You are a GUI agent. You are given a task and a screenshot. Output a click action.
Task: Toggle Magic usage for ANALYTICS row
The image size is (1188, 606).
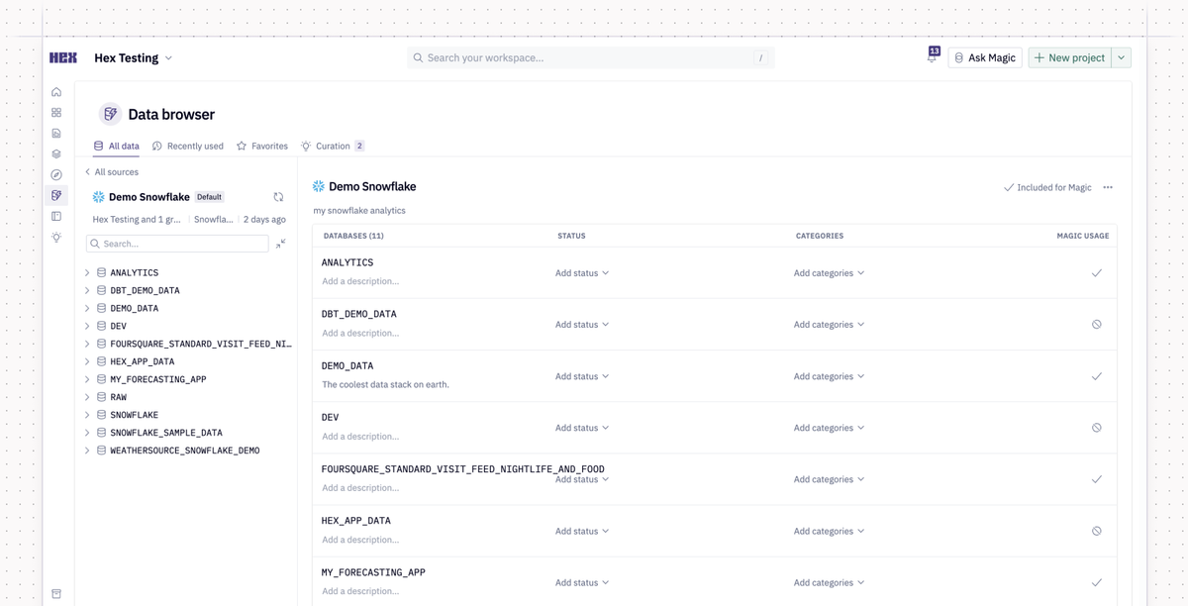pyautogui.click(x=1097, y=273)
